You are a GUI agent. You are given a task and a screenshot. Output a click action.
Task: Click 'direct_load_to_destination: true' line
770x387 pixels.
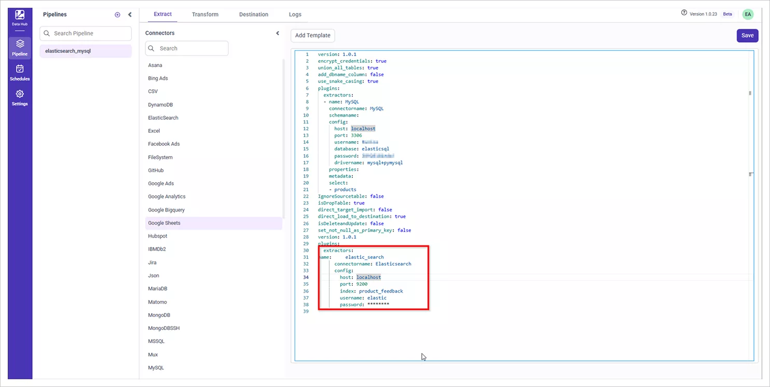pyautogui.click(x=362, y=216)
